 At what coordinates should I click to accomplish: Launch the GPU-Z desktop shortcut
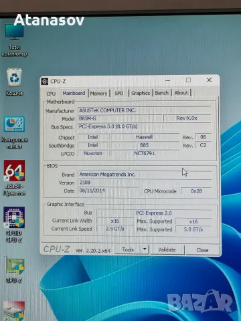coord(14,270)
